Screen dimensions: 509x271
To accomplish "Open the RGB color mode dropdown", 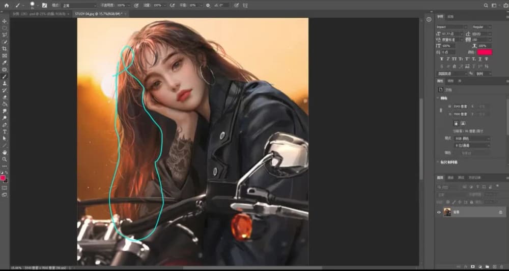I will (x=472, y=138).
